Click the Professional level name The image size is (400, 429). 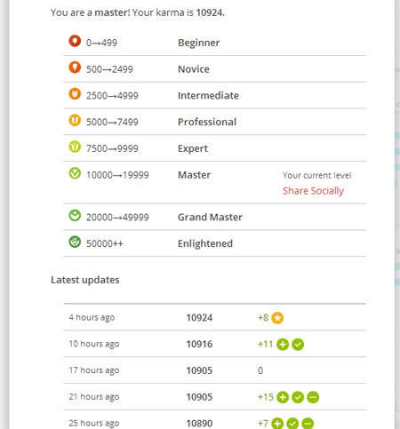tap(207, 122)
